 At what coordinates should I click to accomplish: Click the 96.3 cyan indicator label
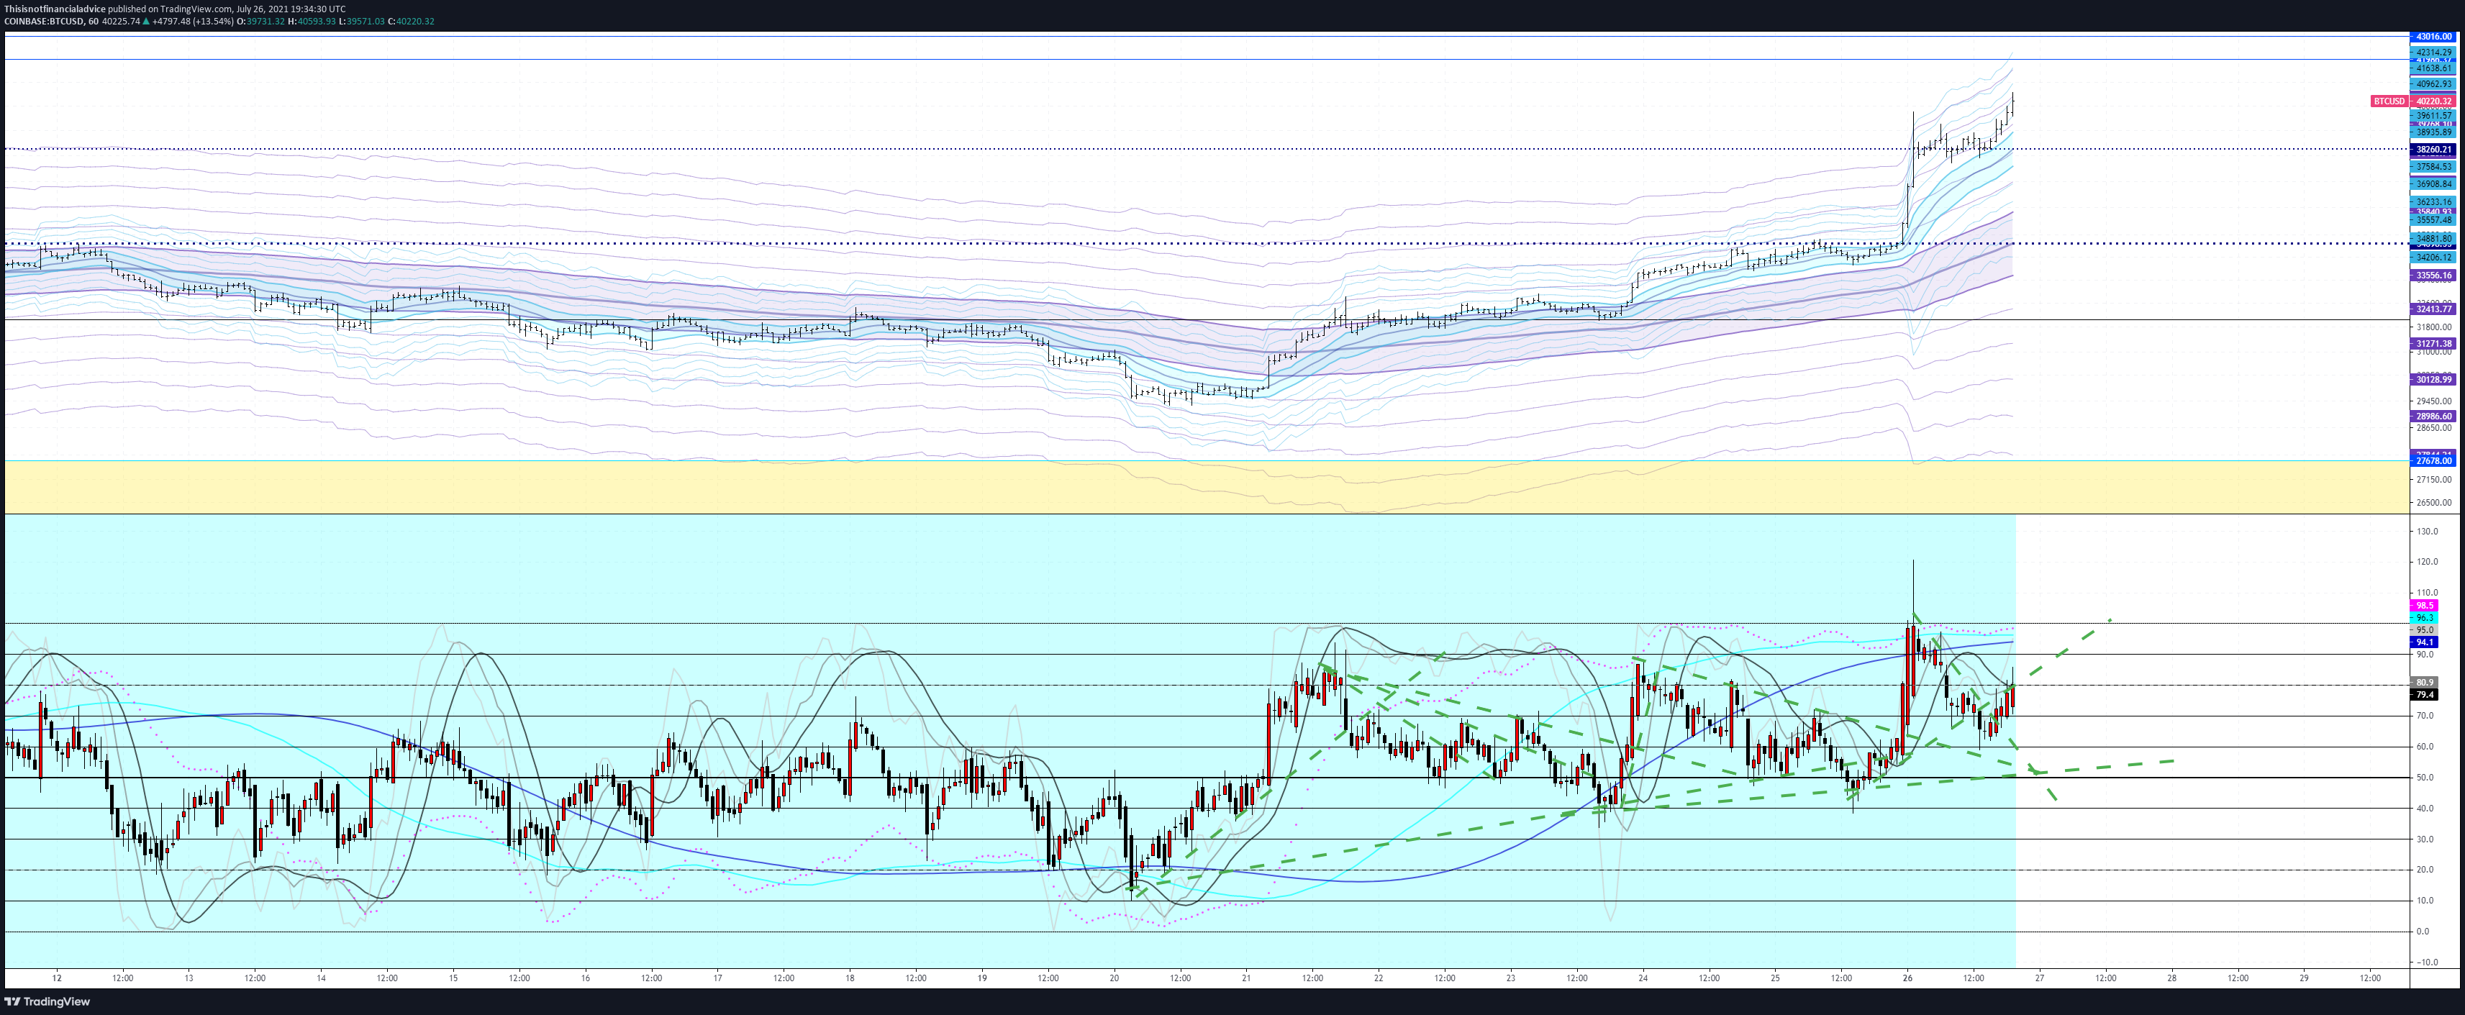click(2425, 618)
